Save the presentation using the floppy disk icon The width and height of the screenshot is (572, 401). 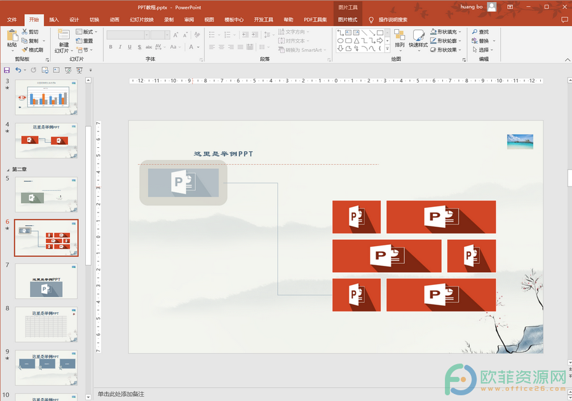tap(6, 70)
